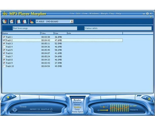Click the Info column header

(95, 33)
